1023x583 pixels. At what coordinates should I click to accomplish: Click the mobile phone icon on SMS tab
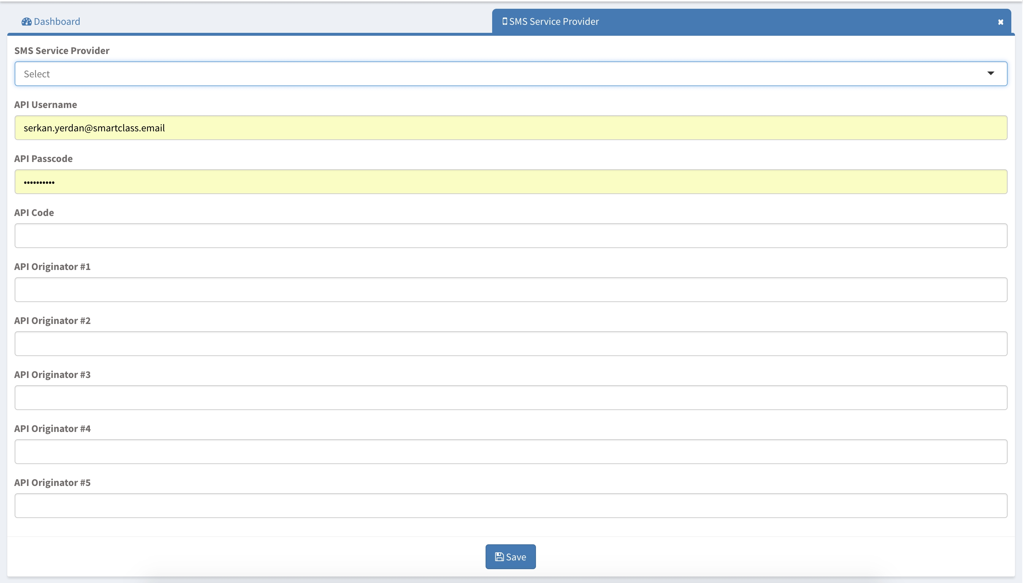(505, 21)
